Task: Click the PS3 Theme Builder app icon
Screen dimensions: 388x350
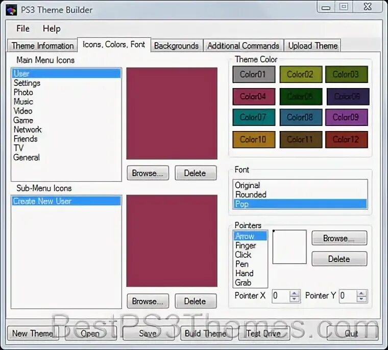Action: pyautogui.click(x=11, y=10)
